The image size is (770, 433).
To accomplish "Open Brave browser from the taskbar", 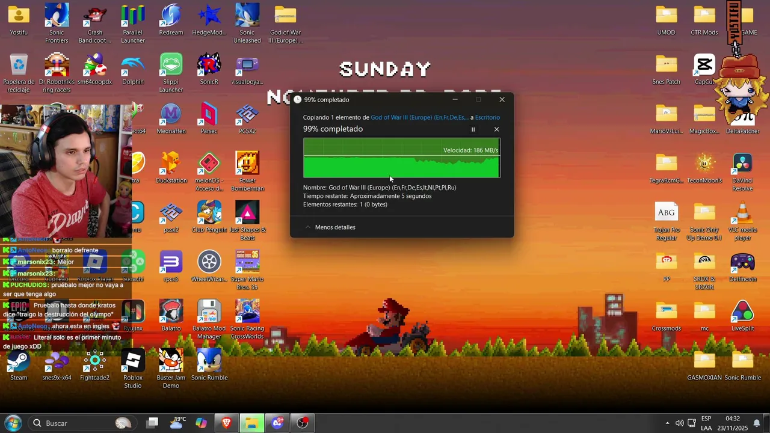I will pyautogui.click(x=226, y=423).
